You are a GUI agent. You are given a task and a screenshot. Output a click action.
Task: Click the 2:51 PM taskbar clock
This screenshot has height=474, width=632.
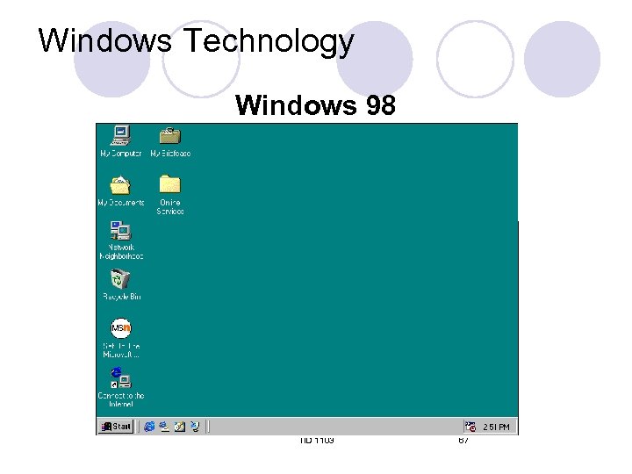tap(496, 427)
